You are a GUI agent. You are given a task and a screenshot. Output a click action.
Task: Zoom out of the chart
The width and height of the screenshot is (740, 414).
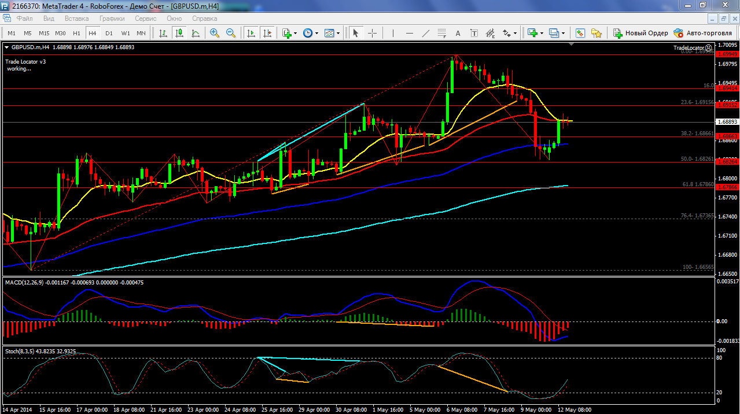pyautogui.click(x=231, y=33)
